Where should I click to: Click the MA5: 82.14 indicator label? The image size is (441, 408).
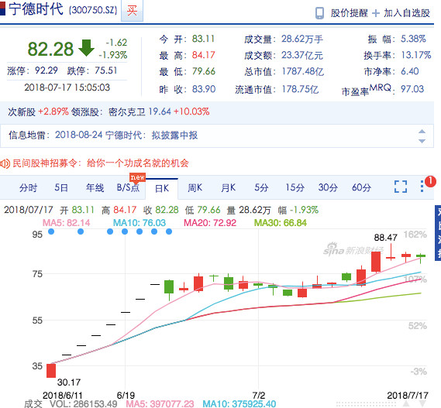[x=67, y=223]
